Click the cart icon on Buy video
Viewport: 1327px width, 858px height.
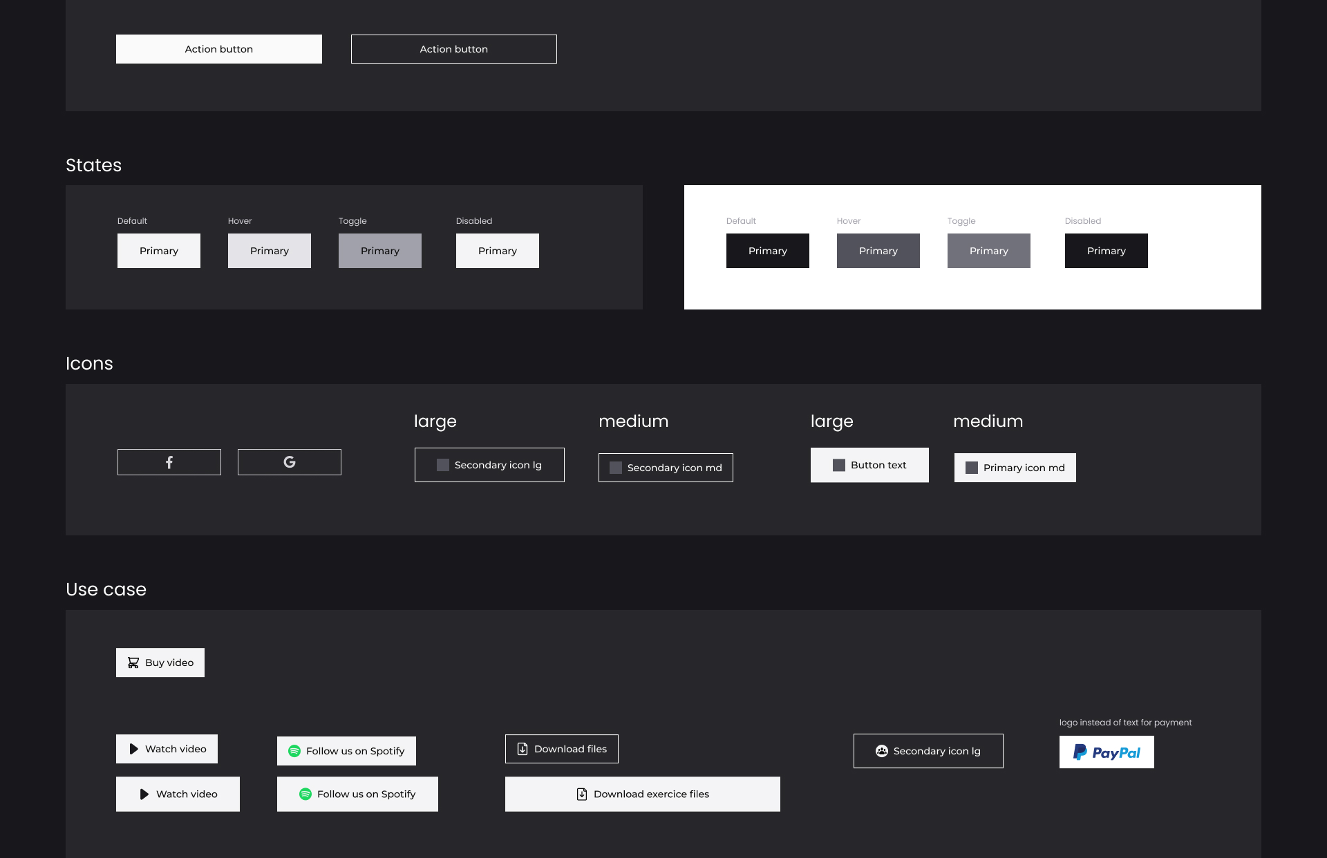click(133, 662)
